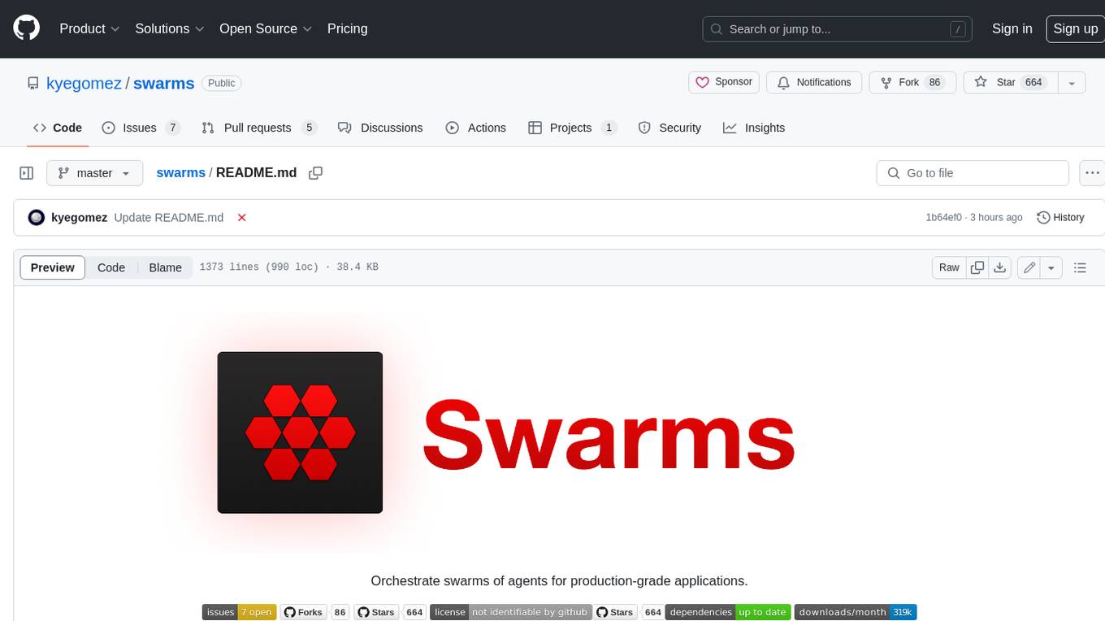Click the 1373 lines file info text
The image size is (1105, 621).
click(x=288, y=267)
